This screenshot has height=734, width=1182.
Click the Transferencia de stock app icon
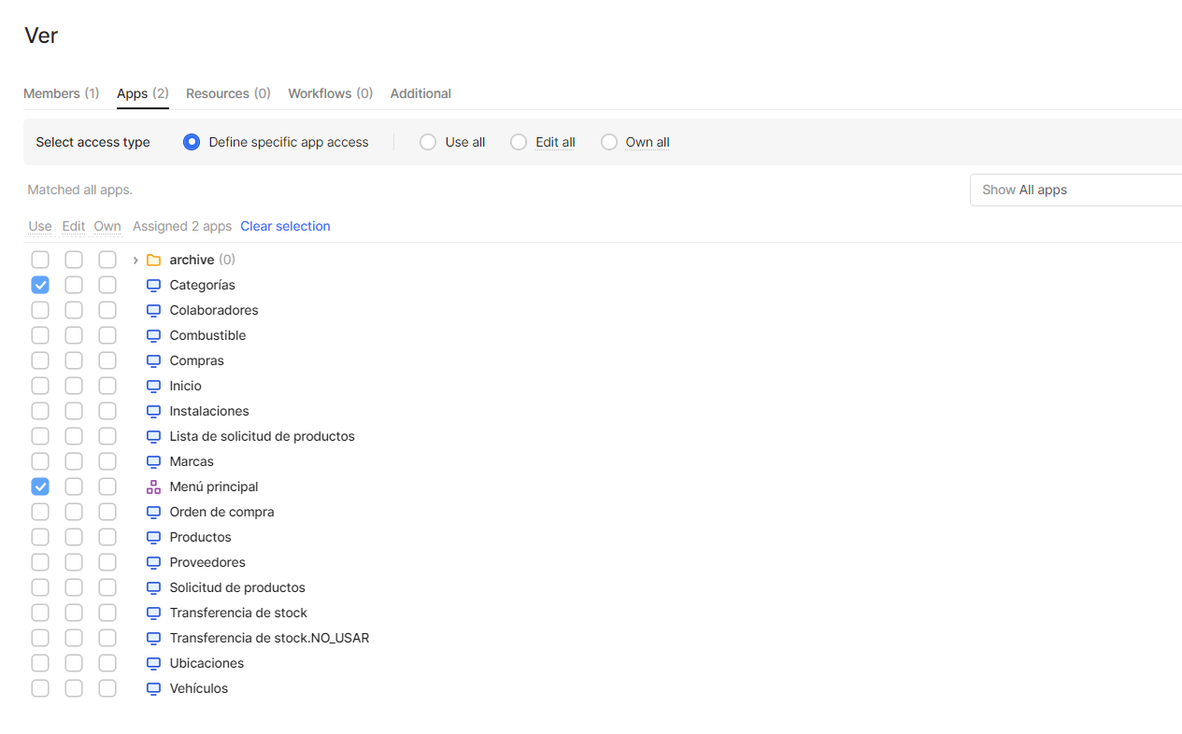[x=154, y=613]
